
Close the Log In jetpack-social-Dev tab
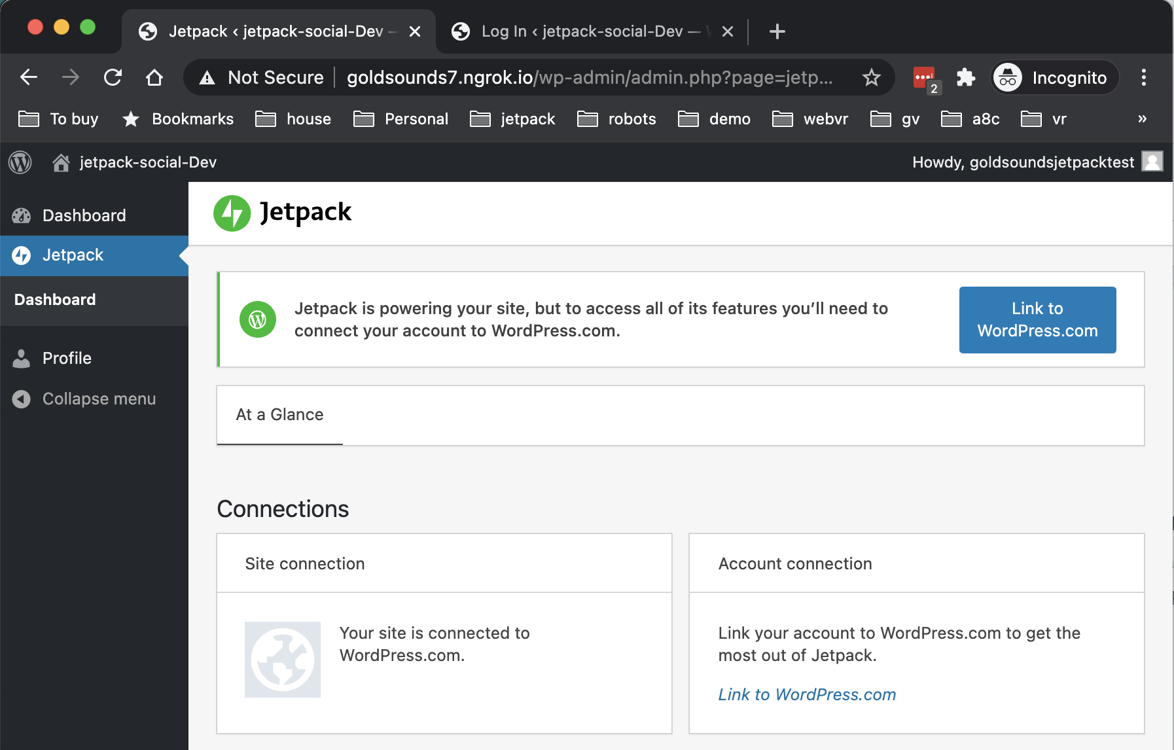(727, 31)
